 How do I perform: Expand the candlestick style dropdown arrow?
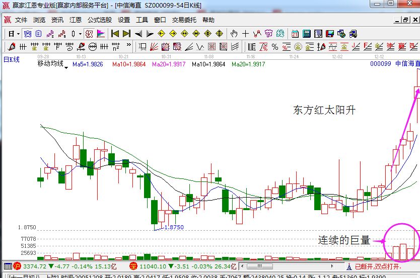(80, 34)
